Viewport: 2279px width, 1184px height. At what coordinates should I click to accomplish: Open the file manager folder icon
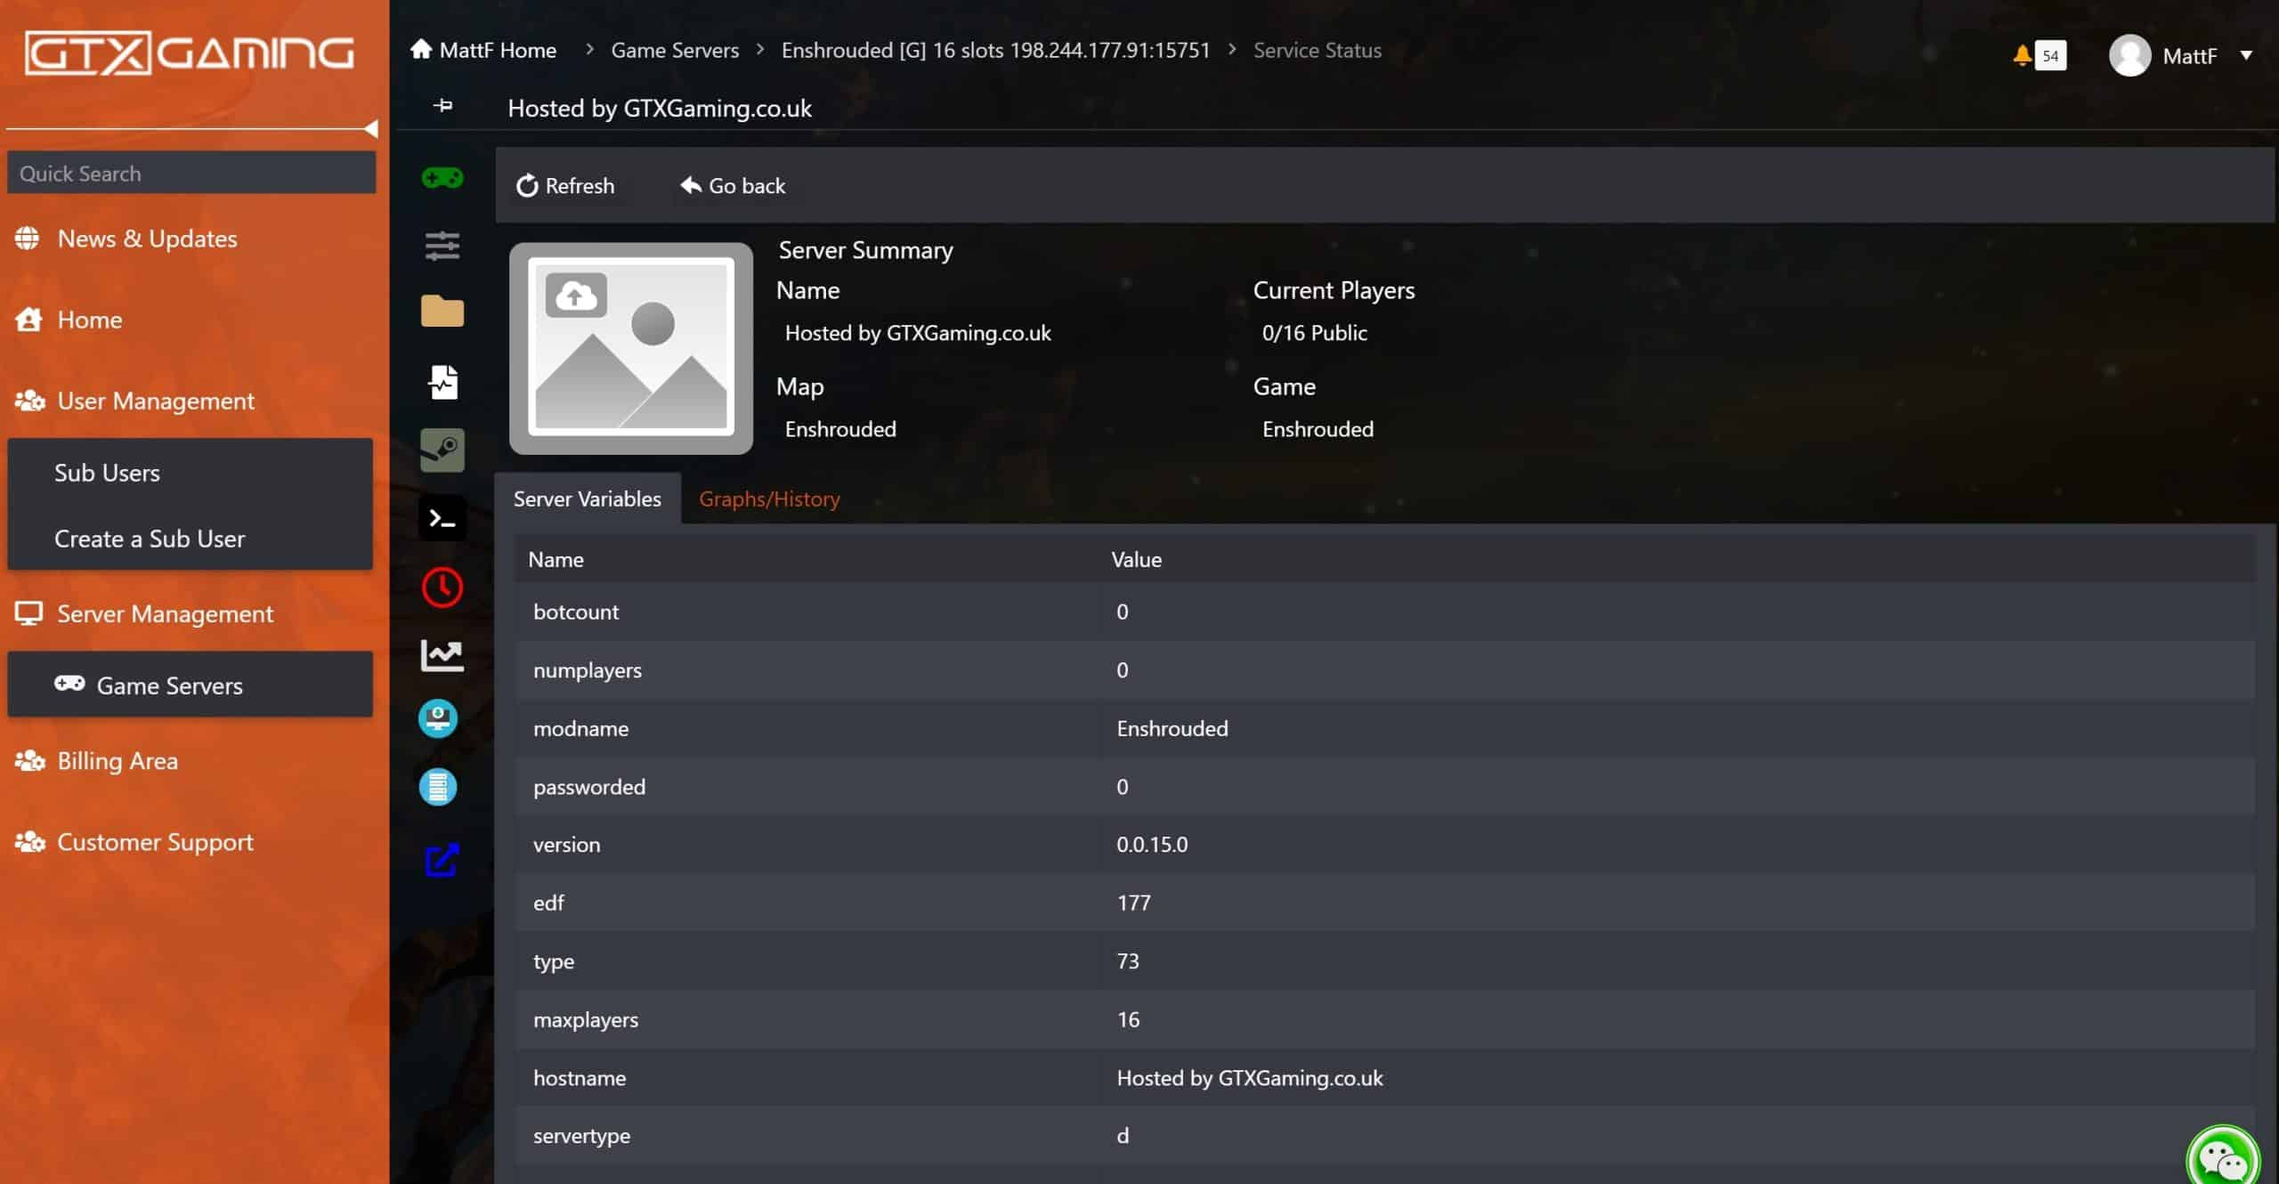(442, 312)
